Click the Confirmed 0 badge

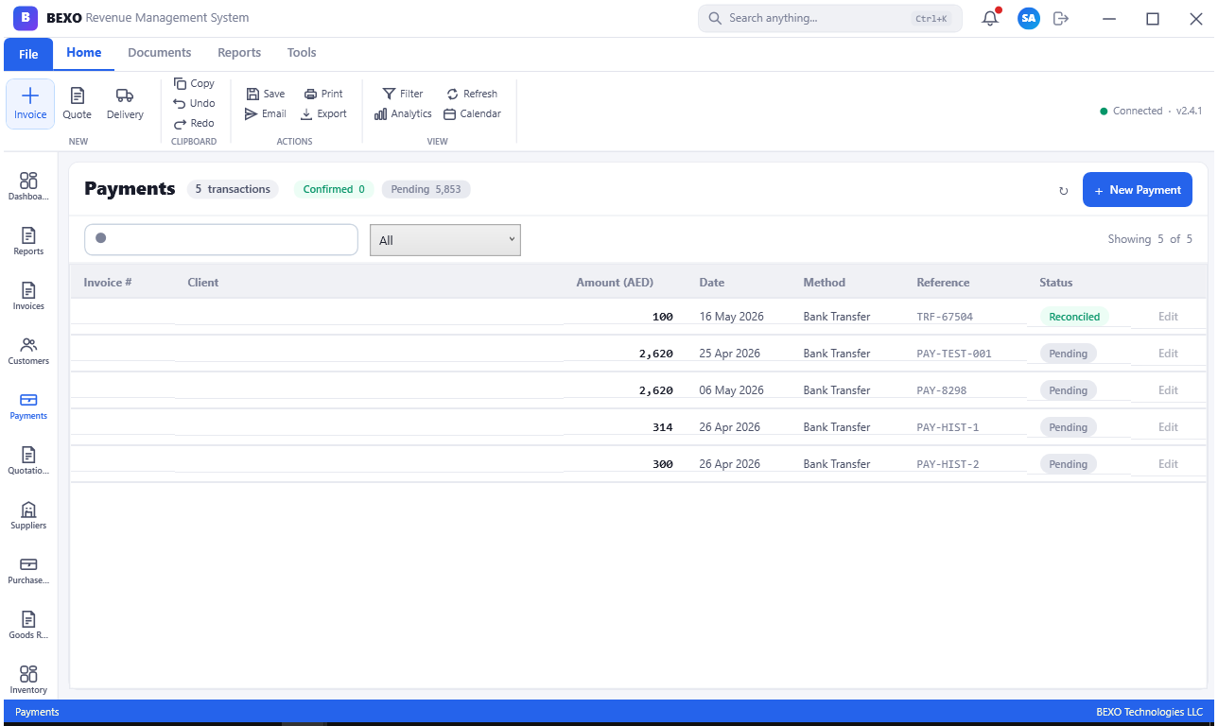[x=334, y=189]
